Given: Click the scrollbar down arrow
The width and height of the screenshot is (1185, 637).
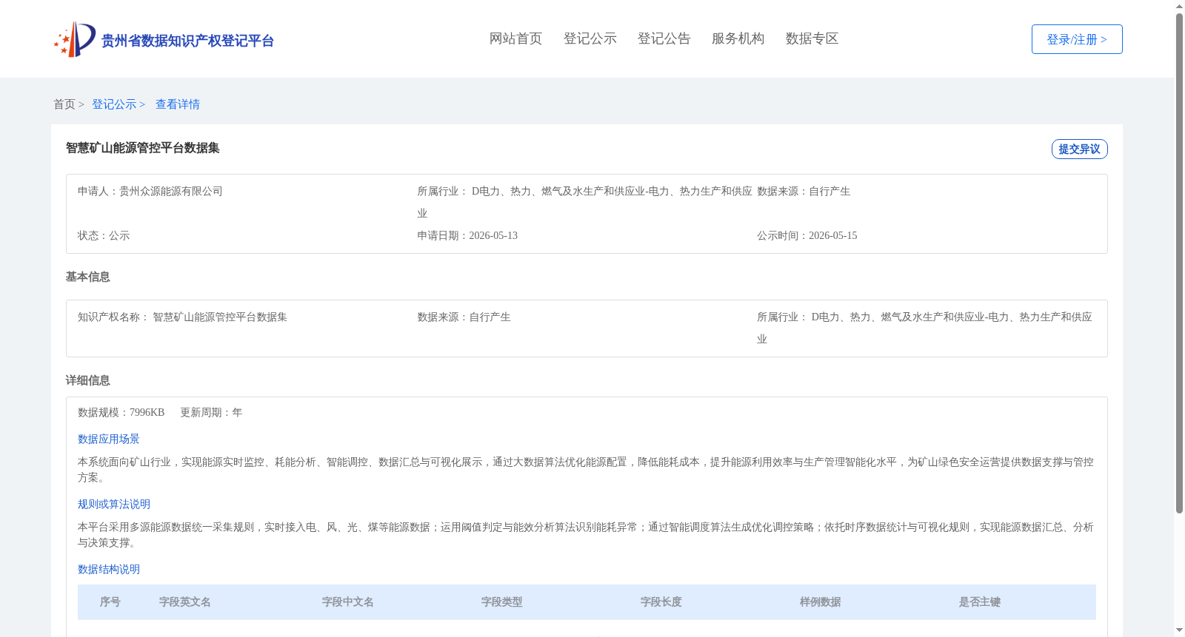Looking at the screenshot, I should tap(1180, 630).
